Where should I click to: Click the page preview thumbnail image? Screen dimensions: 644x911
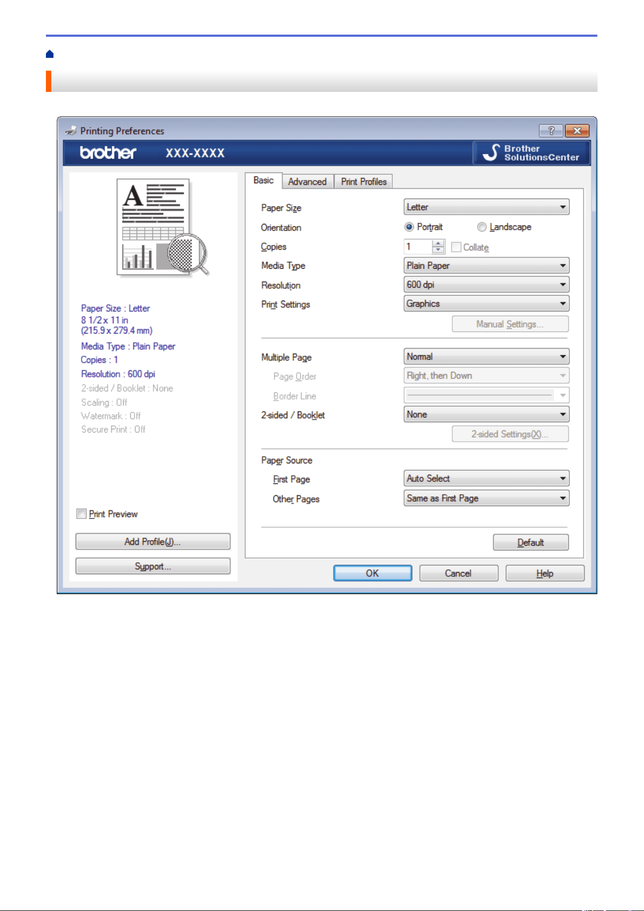click(x=163, y=227)
